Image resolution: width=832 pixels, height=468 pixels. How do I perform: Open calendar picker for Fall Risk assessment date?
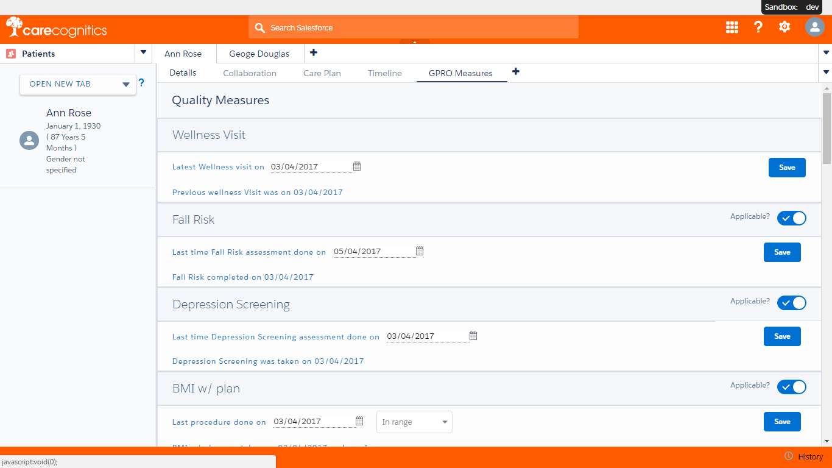(x=420, y=251)
